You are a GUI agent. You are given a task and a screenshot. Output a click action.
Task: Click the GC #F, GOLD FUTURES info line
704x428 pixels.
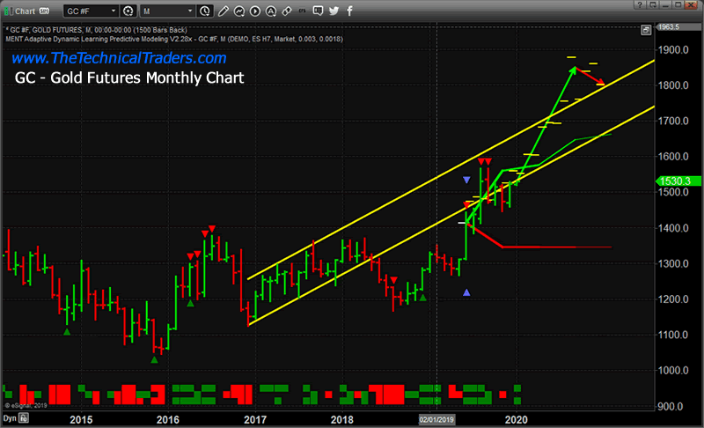96,30
